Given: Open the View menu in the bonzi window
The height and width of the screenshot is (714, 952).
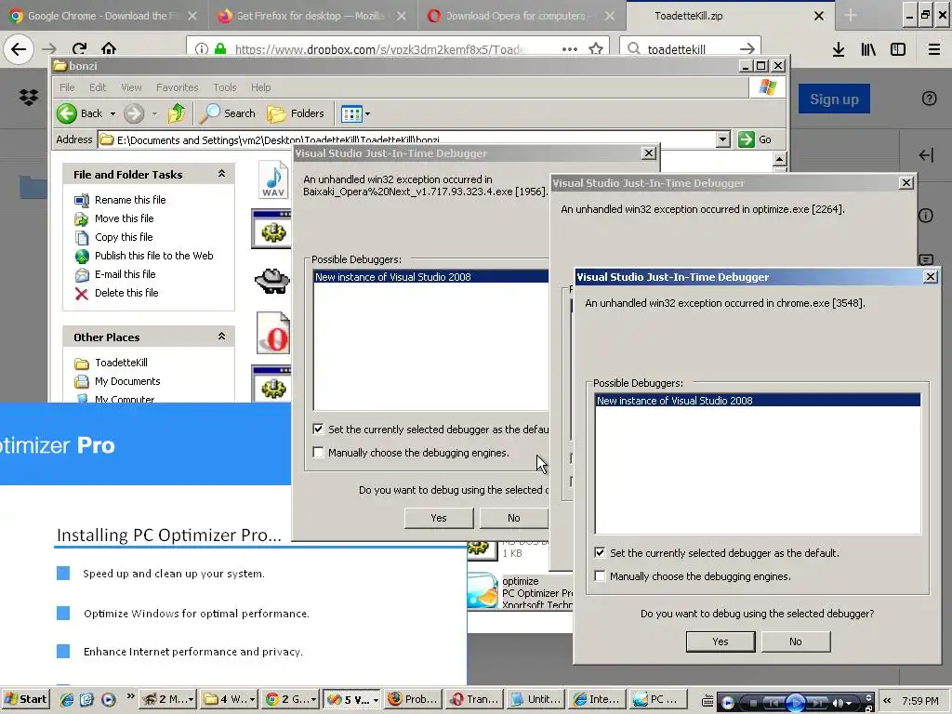Looking at the screenshot, I should tap(131, 87).
